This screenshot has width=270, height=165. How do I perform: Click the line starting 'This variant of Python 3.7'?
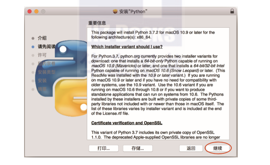[x=153, y=133]
